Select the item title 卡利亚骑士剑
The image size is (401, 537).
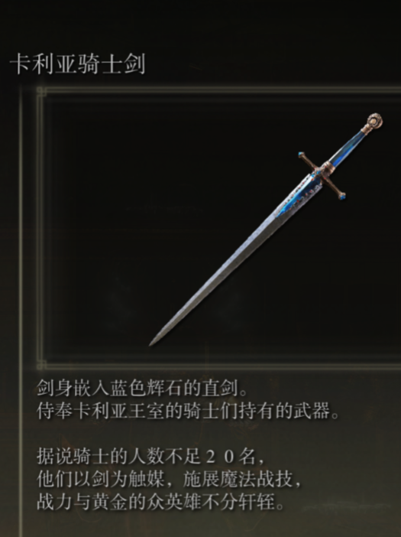[x=78, y=63]
